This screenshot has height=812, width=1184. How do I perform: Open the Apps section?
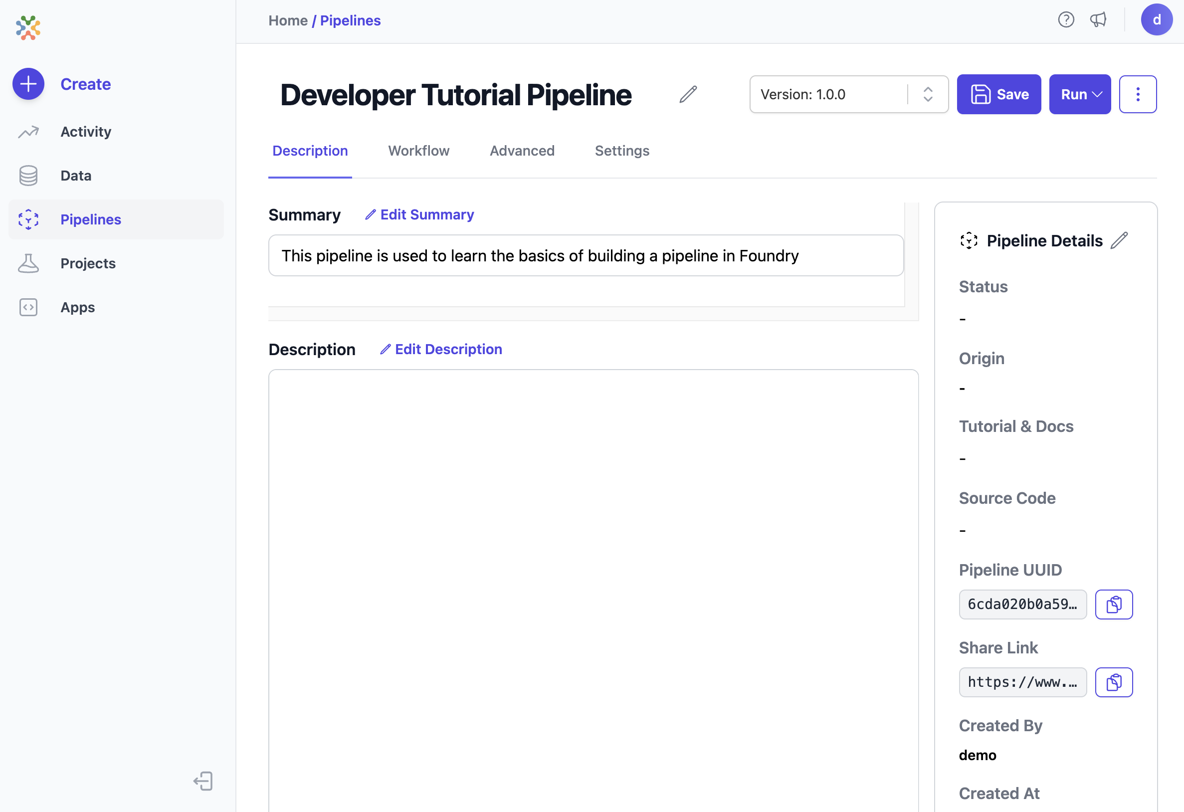click(x=77, y=307)
